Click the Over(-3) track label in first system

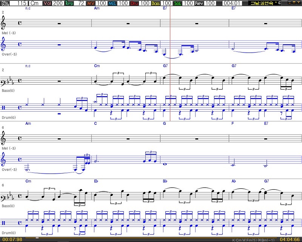pyautogui.click(x=9, y=54)
